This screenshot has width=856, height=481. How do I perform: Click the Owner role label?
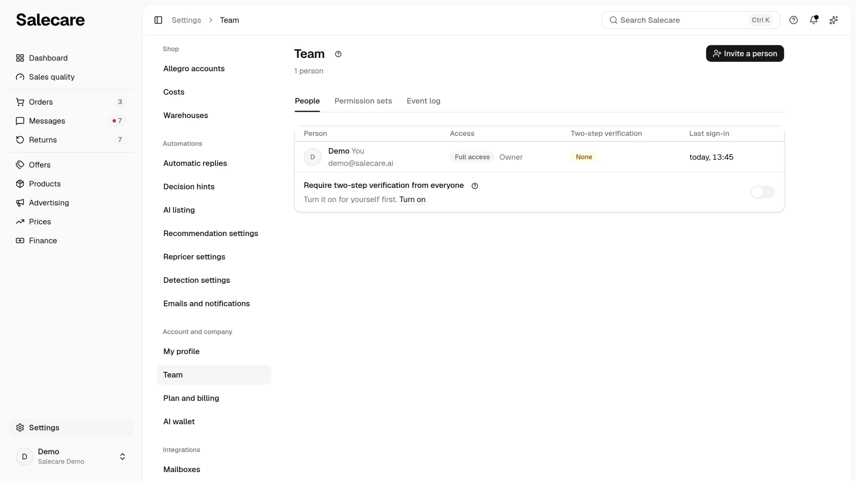click(x=511, y=157)
